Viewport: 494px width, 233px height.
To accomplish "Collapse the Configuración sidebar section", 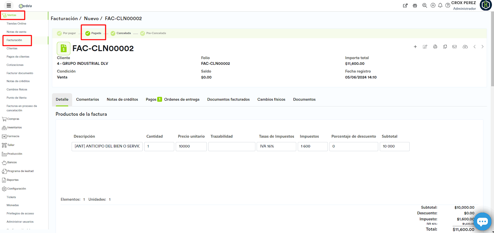I will [x=16, y=189].
